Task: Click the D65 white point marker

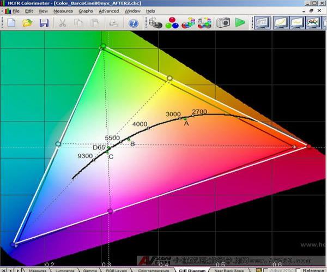Action: tap(108, 148)
